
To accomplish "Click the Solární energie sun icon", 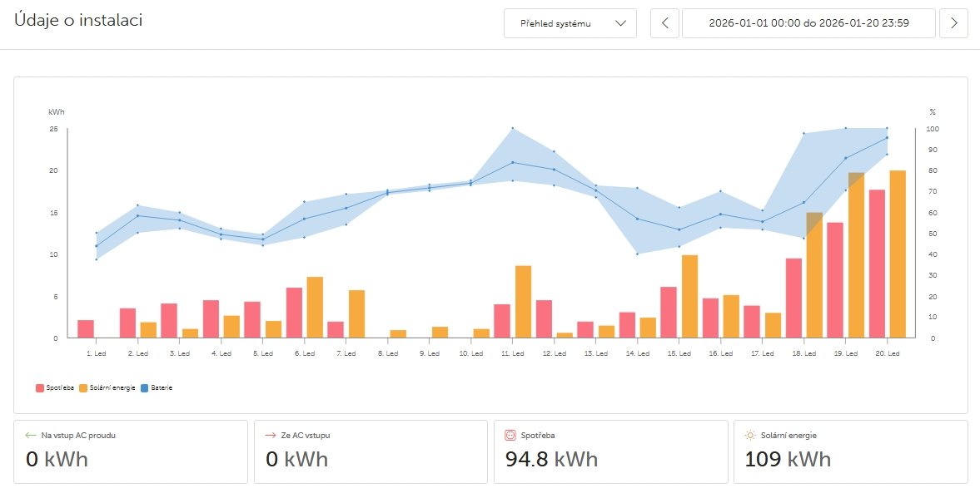I will [750, 435].
